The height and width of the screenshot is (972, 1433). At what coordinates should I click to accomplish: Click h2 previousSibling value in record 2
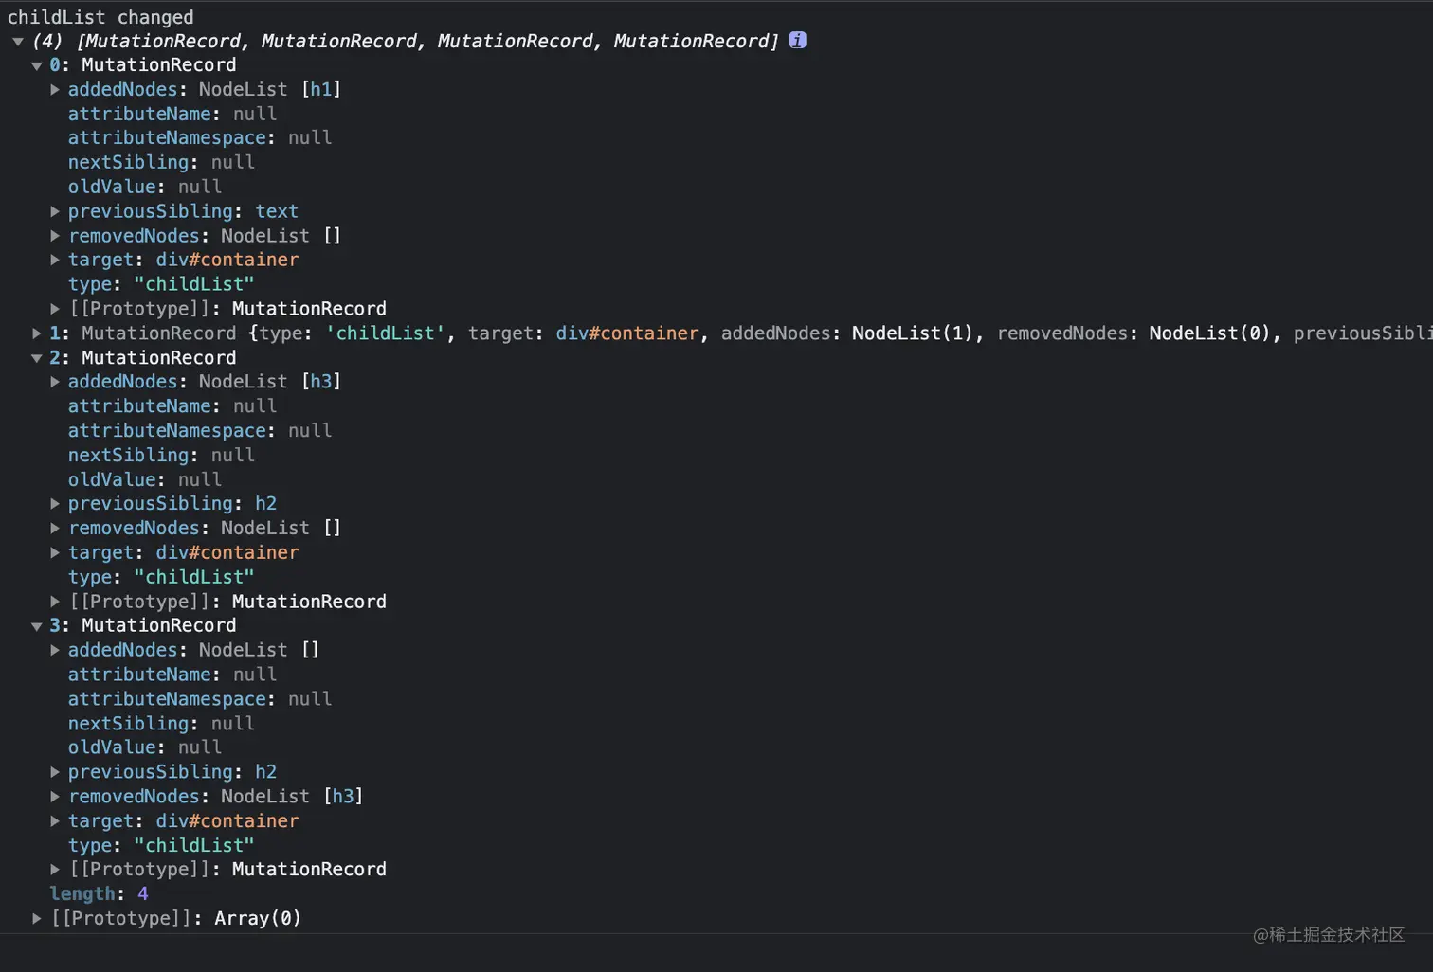pyautogui.click(x=266, y=504)
